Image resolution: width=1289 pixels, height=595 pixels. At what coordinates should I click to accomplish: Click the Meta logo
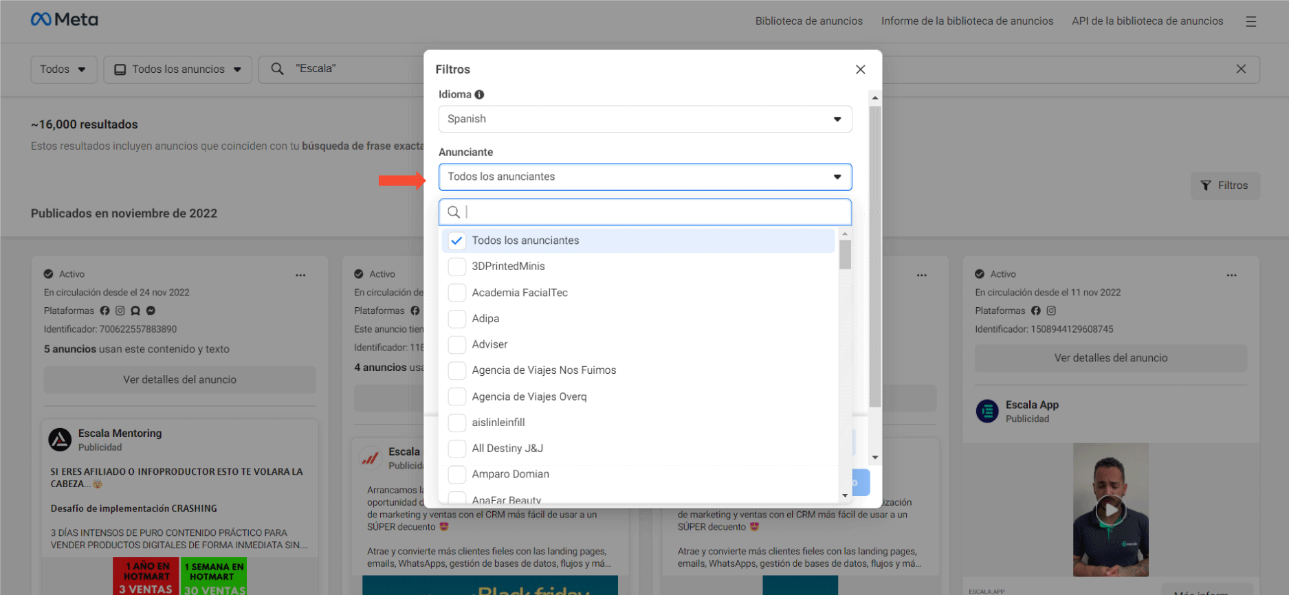tap(64, 20)
